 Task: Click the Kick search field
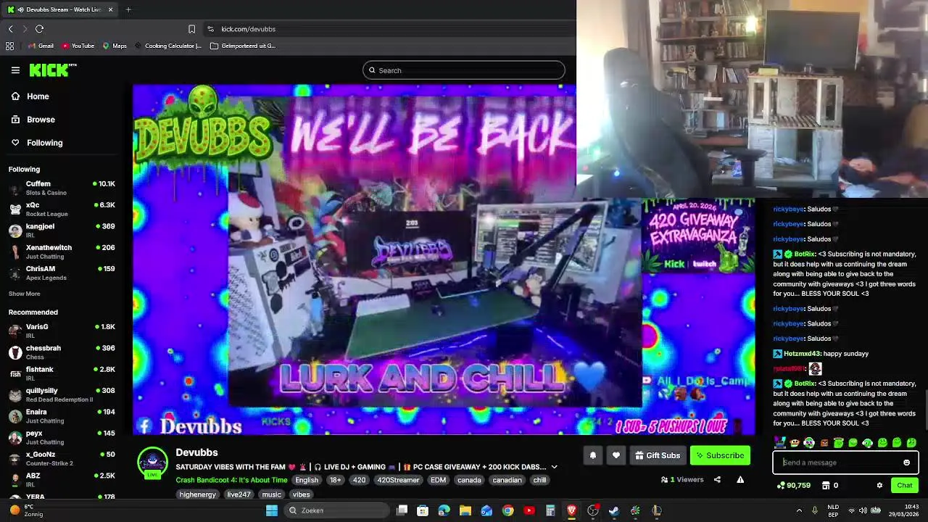tap(464, 70)
